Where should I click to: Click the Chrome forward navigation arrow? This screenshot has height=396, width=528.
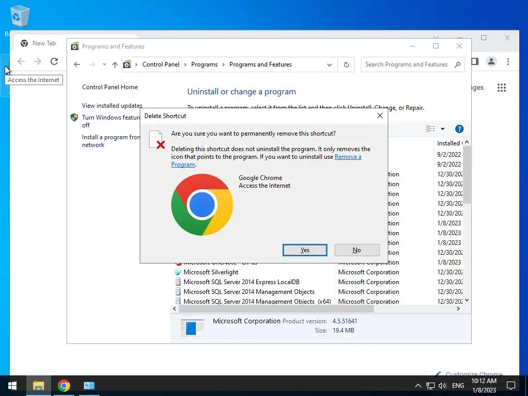coord(37,61)
